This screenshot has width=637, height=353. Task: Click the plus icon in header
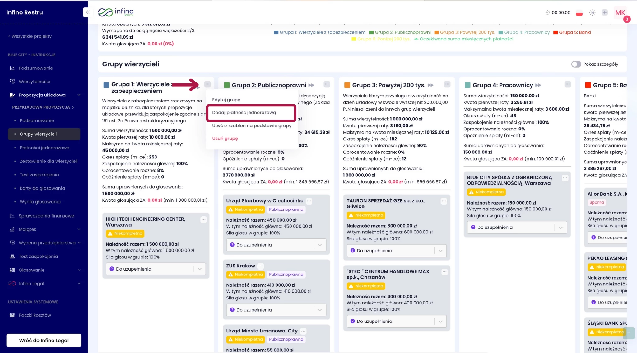pos(604,12)
